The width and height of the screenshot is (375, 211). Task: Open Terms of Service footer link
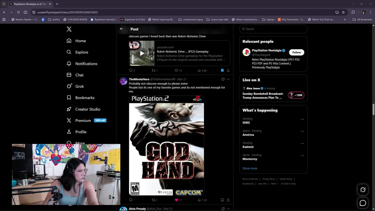250,179
